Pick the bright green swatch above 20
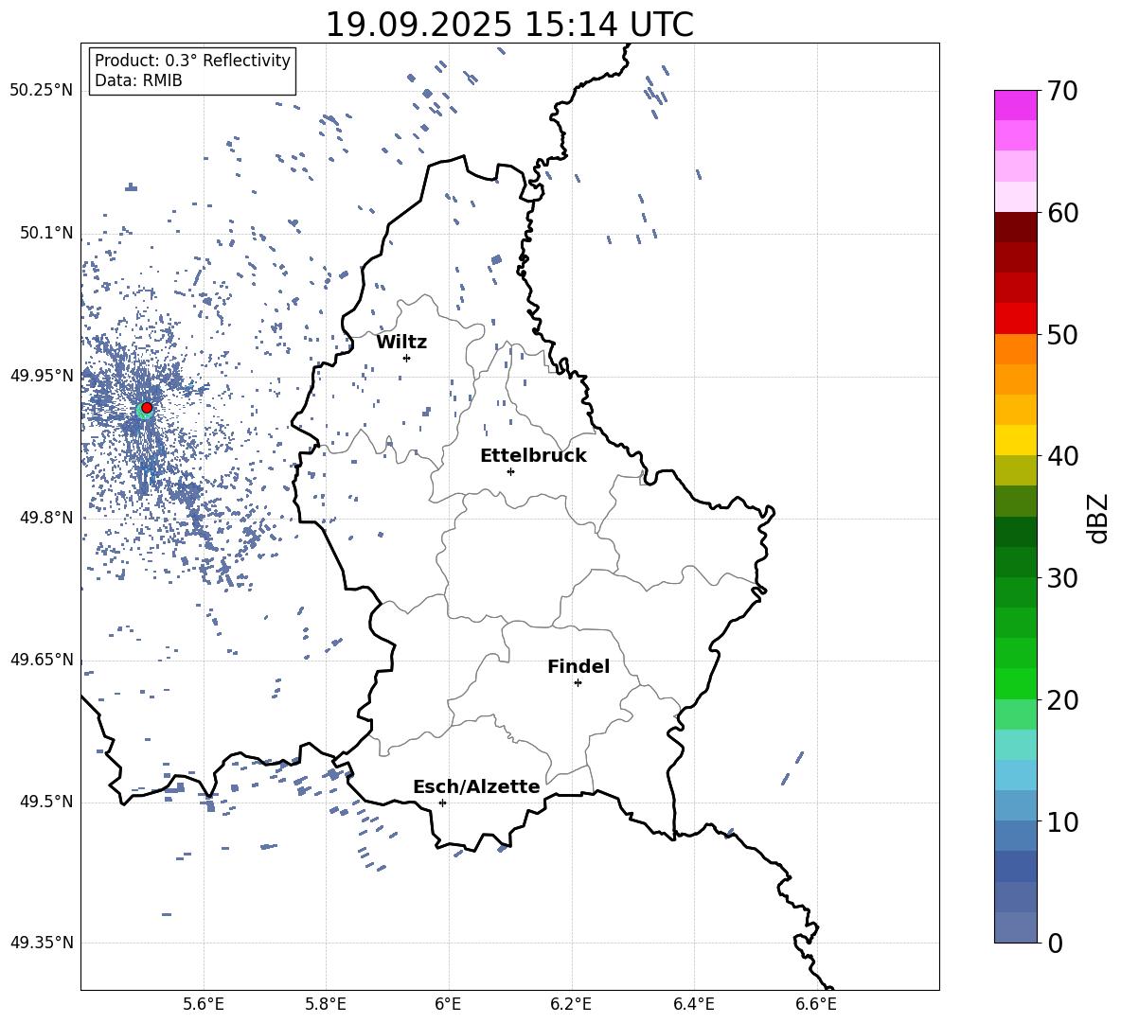The height and width of the screenshot is (1023, 1121). (x=1015, y=683)
